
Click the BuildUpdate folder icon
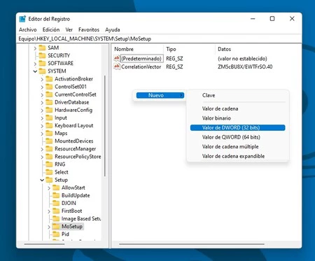[56, 195]
